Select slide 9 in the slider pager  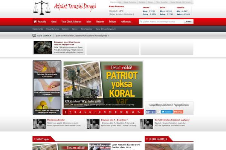pos(105,112)
